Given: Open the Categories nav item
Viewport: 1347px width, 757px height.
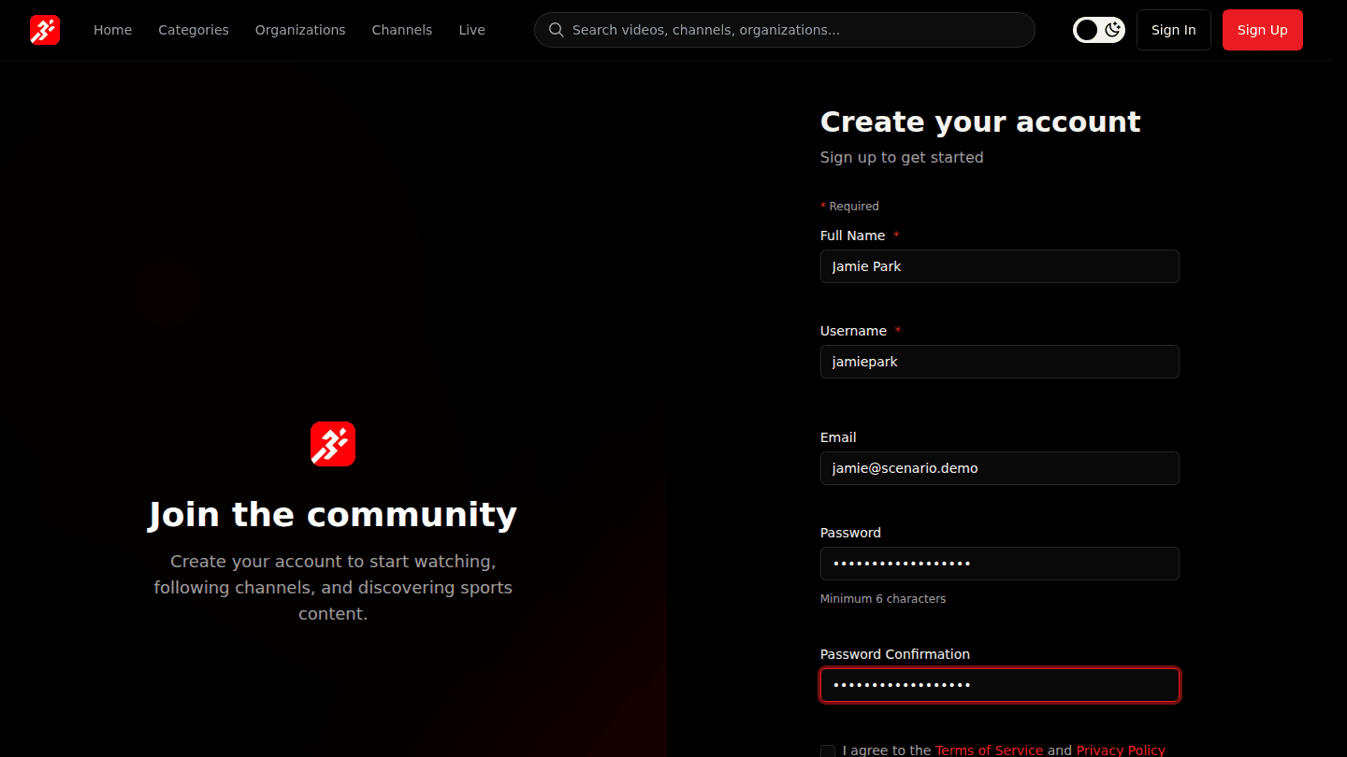Looking at the screenshot, I should (x=194, y=30).
